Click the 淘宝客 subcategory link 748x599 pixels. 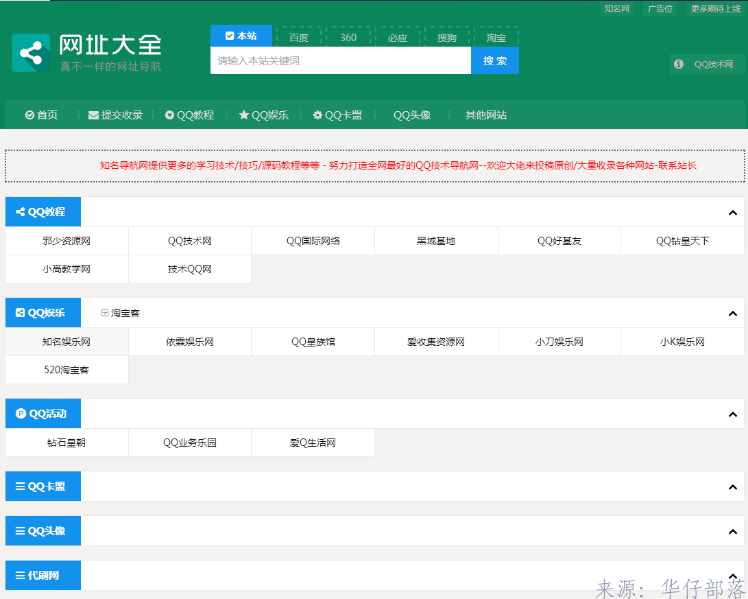click(125, 313)
